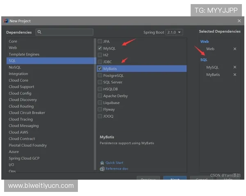Screen dimensions: 246x196
Task: Select the Integration category
Action: click(50, 73)
